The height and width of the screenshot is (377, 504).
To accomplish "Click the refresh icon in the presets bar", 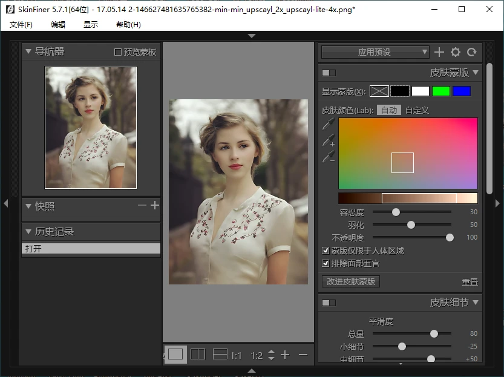I will [x=473, y=52].
